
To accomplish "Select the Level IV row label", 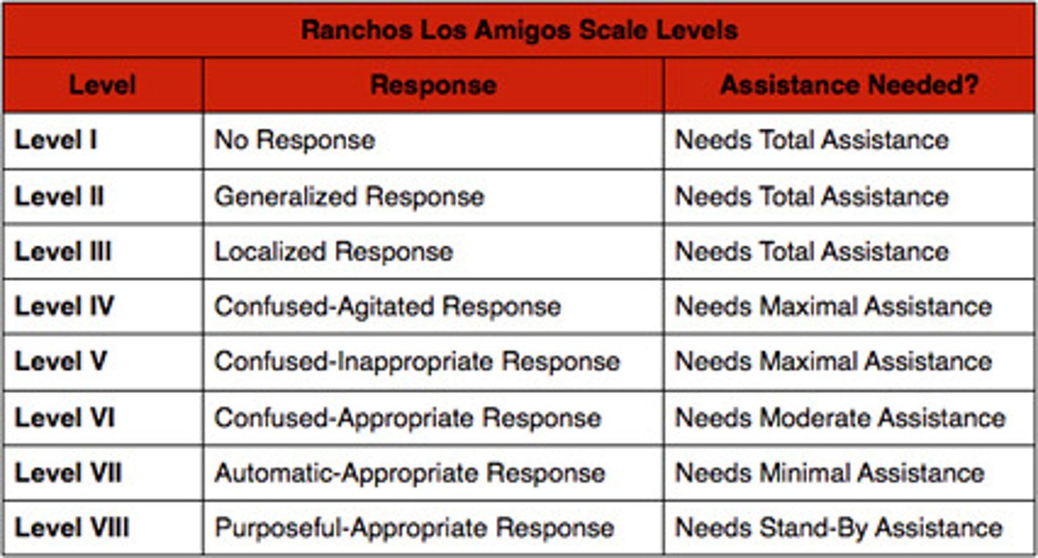I will [64, 306].
